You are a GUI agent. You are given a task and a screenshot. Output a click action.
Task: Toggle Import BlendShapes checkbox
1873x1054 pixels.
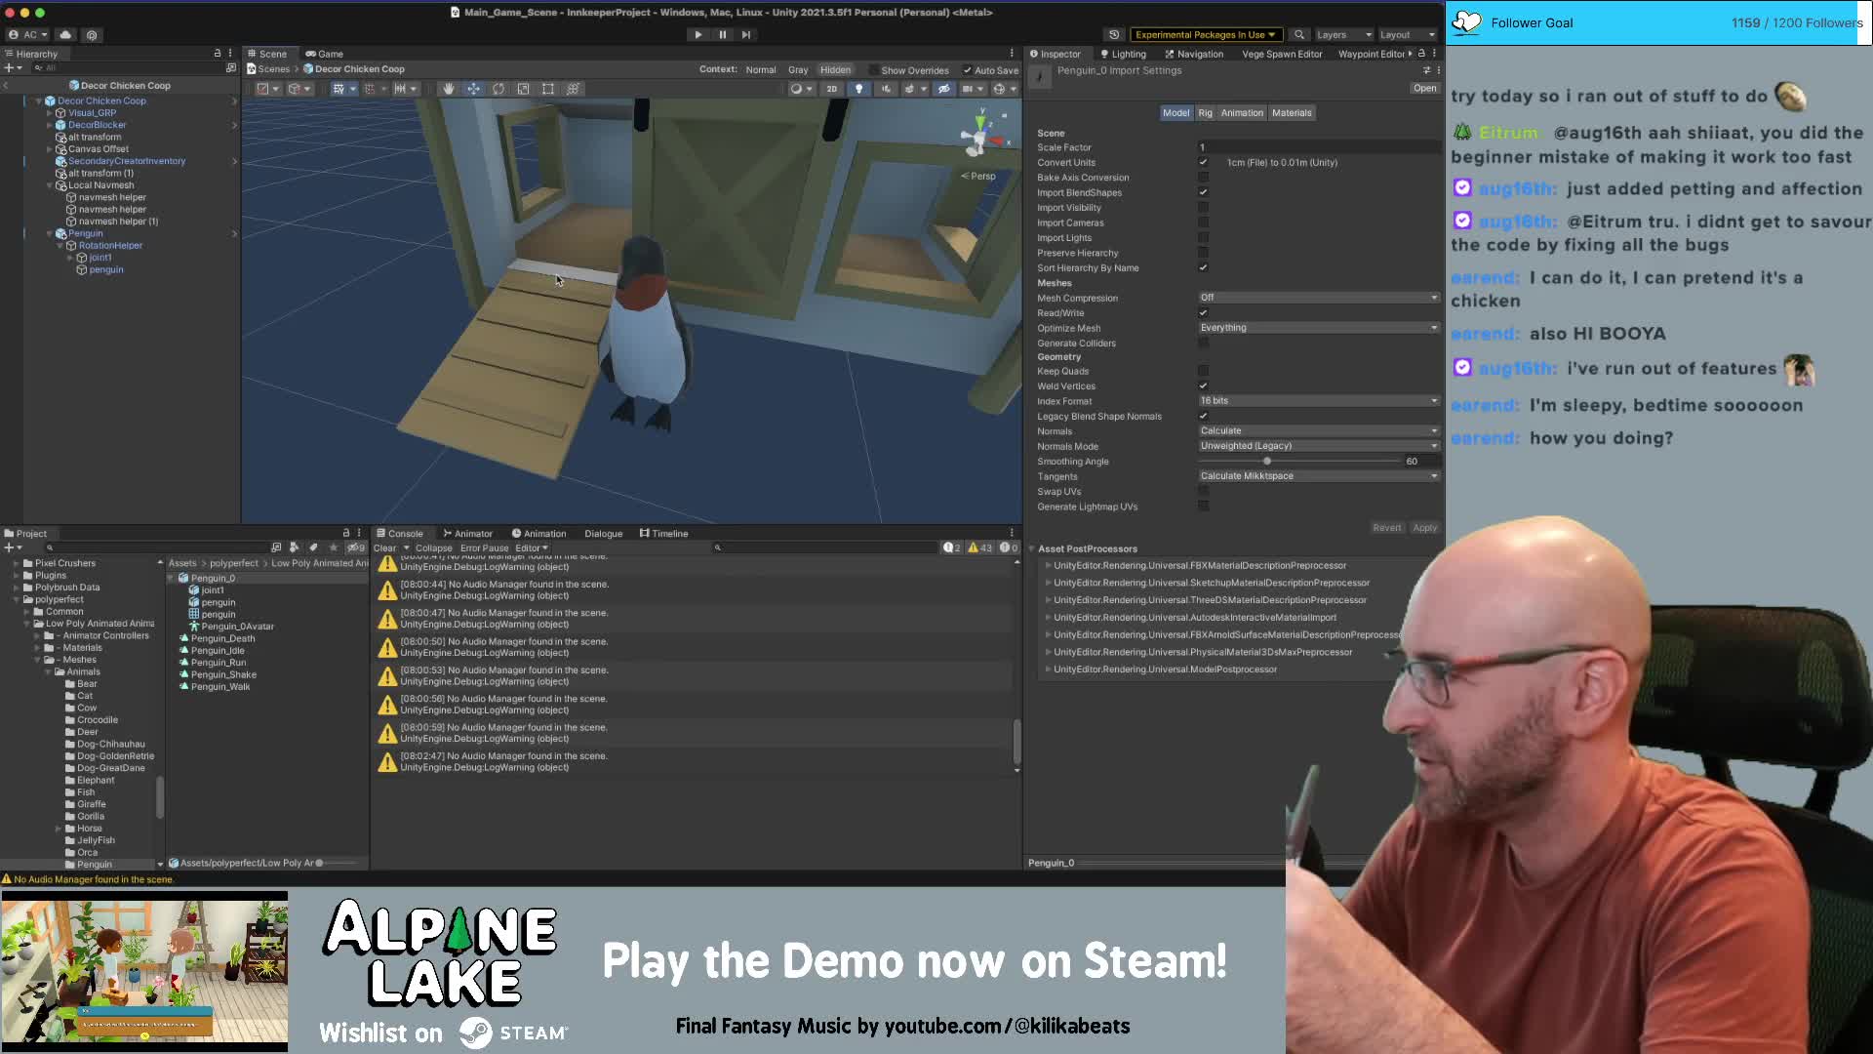point(1203,193)
